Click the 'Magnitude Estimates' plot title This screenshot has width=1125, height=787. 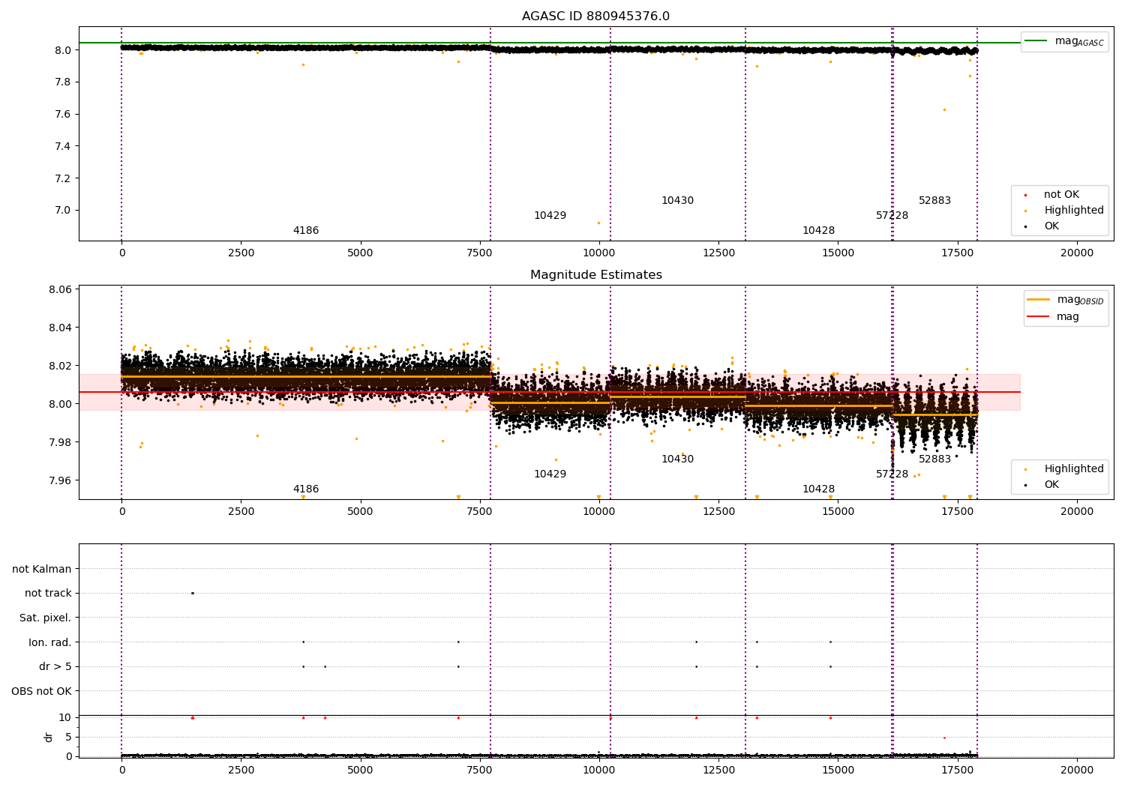click(x=595, y=275)
